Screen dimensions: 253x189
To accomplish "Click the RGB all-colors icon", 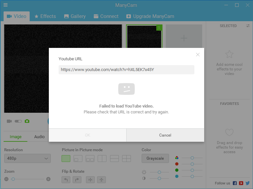I will point(177,158).
